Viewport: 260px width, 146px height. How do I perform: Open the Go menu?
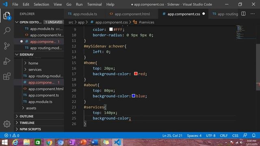click(x=69, y=4)
